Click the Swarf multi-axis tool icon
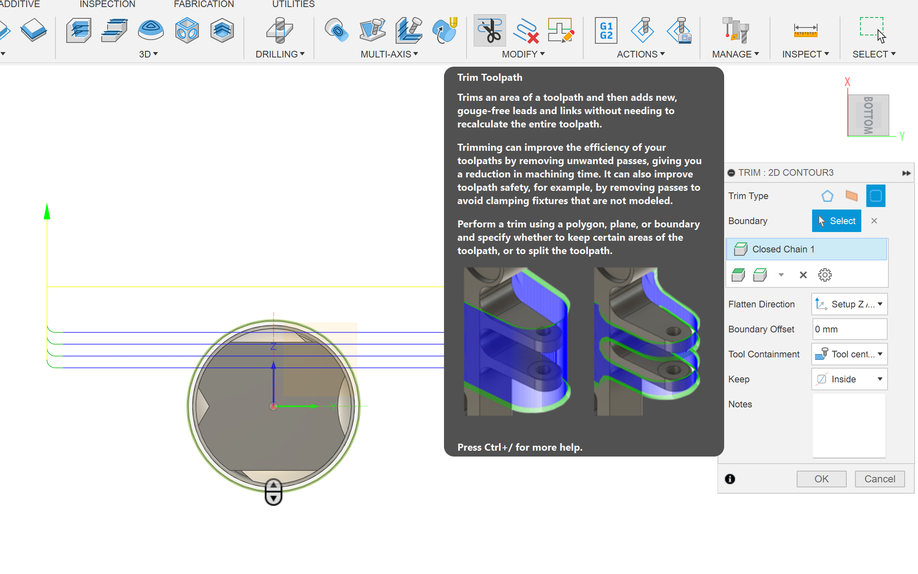The height and width of the screenshot is (574, 918). click(x=372, y=30)
